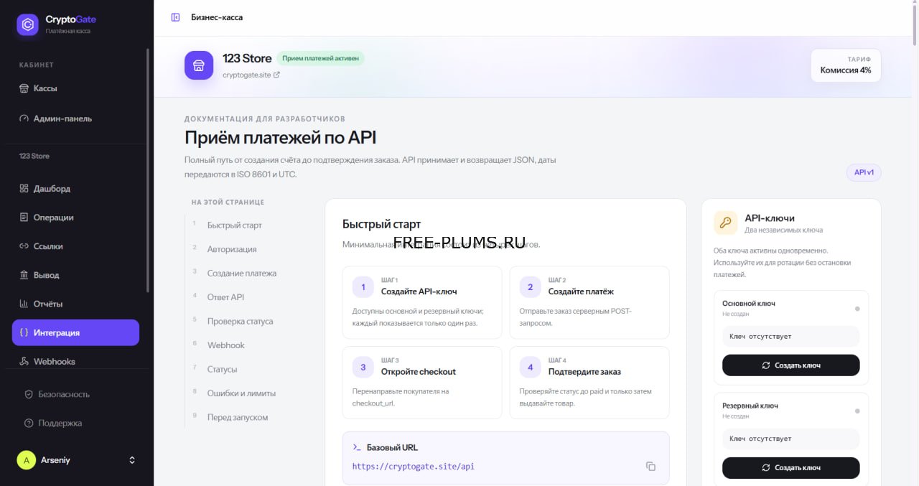Jump to Ответ API section
919x486 pixels.
[226, 297]
